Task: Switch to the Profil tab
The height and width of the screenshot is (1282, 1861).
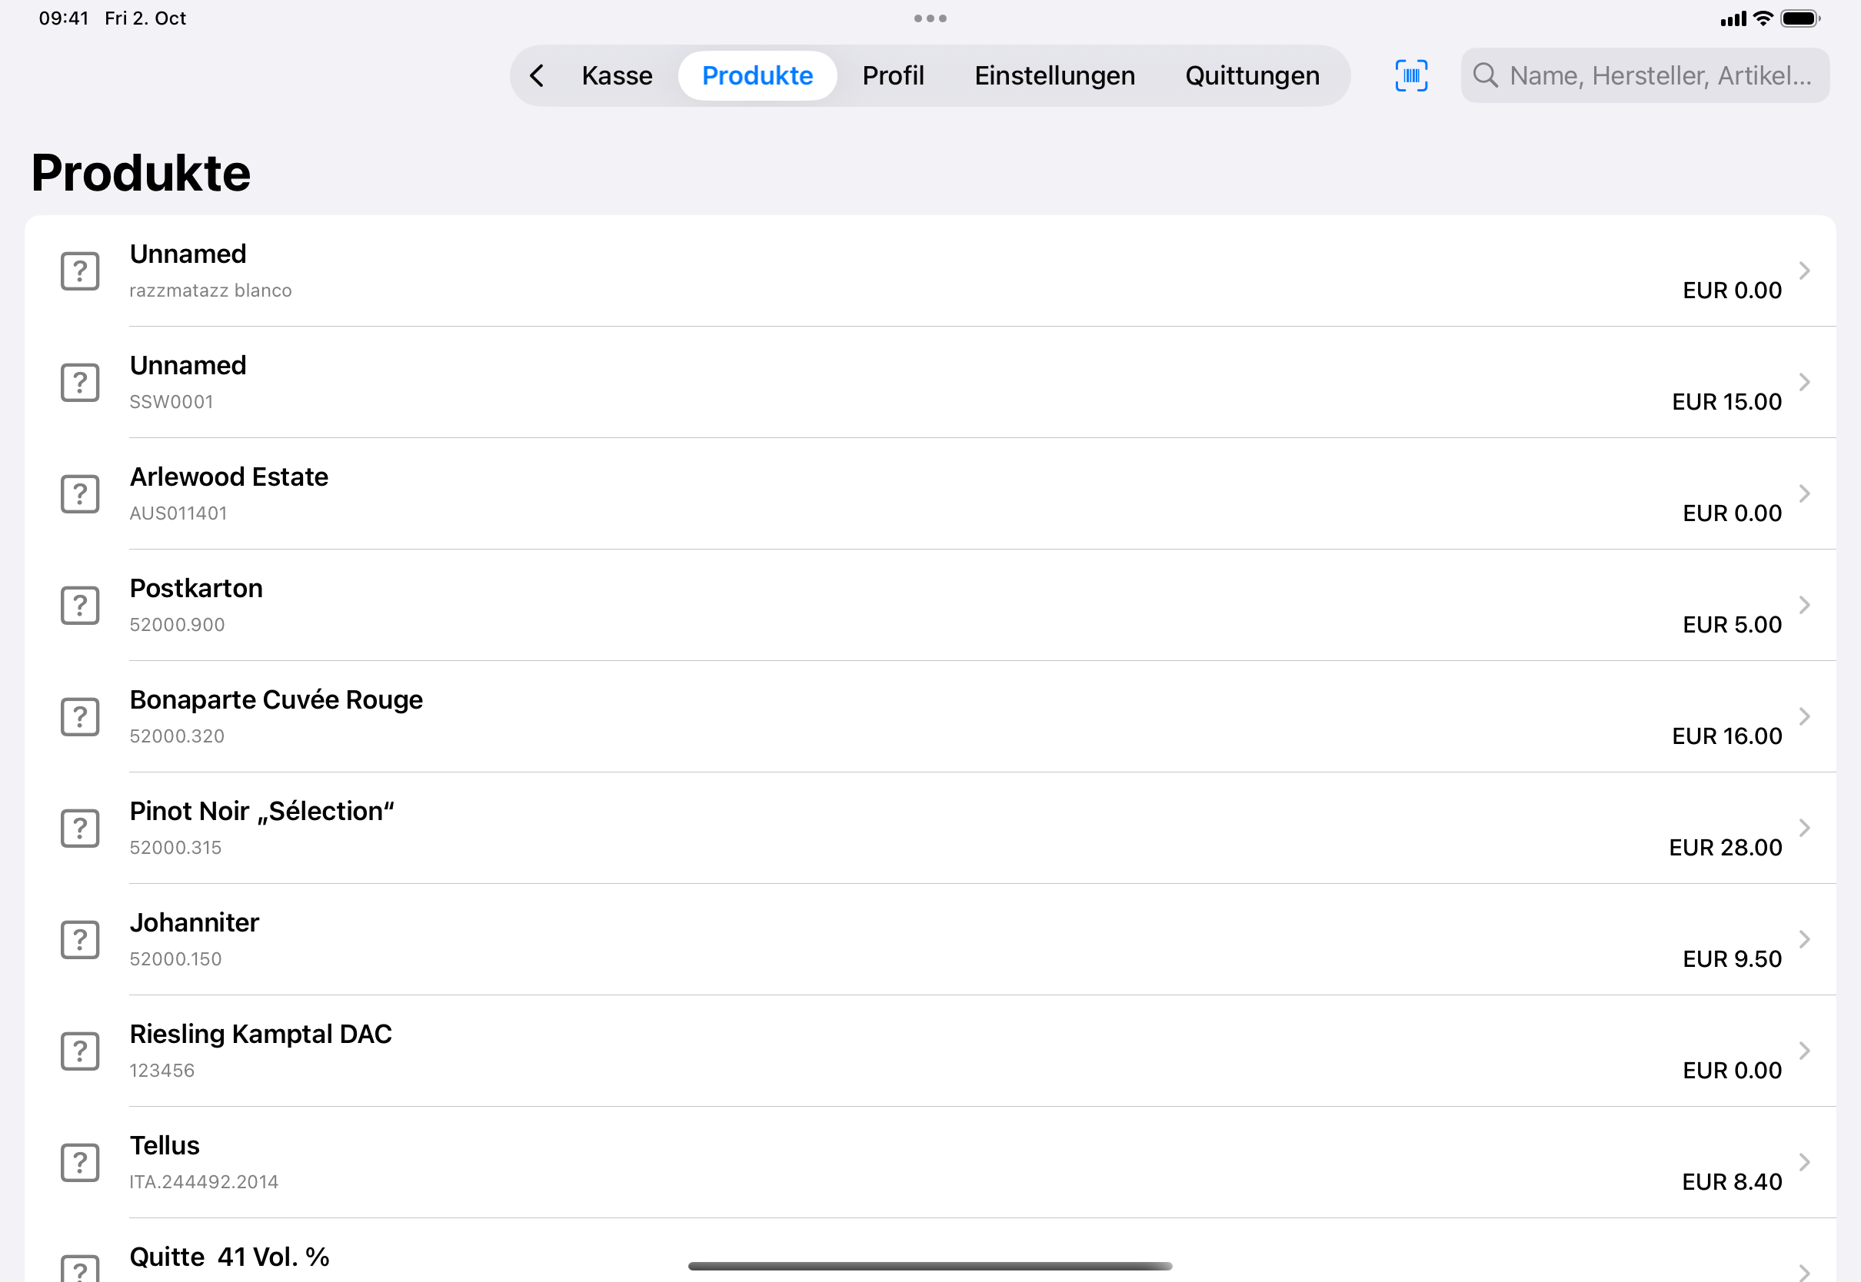Action: pos(893,75)
